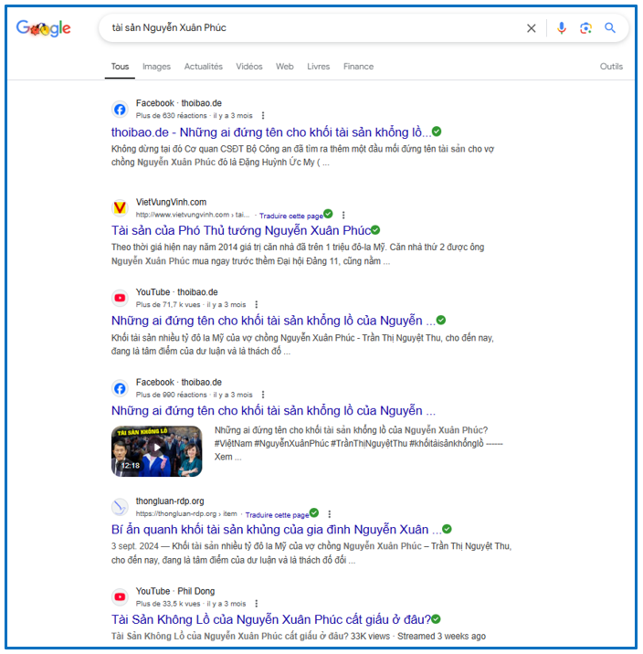Click VietVungVinh.com site favicon
This screenshot has height=654, width=643.
pyautogui.click(x=120, y=207)
